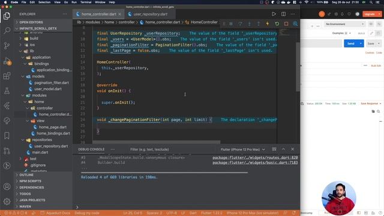Expand the Outline section

(x=43, y=175)
